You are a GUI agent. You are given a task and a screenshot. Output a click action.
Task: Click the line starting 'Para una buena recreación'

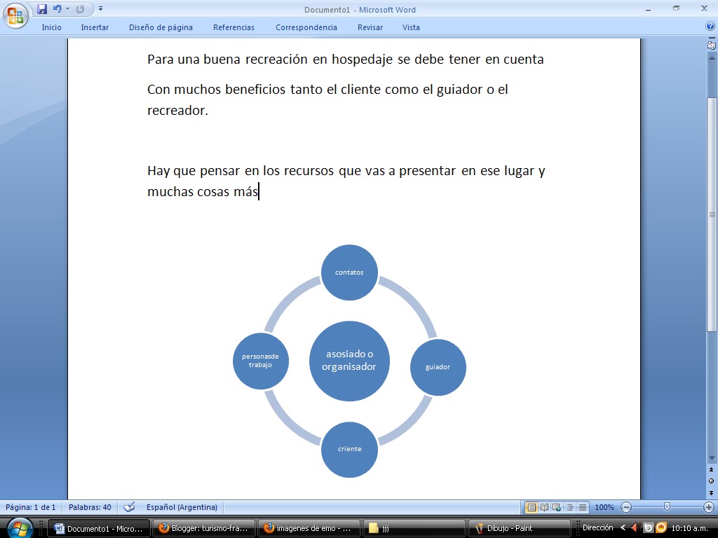(346, 60)
